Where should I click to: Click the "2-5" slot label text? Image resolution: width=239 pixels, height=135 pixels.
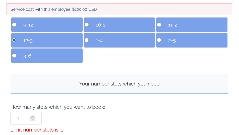point(172,40)
